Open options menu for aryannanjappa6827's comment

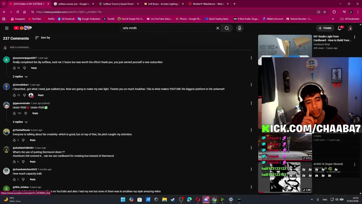click(x=251, y=58)
